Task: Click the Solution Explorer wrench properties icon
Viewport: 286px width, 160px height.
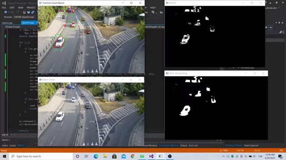Action: click(266, 27)
